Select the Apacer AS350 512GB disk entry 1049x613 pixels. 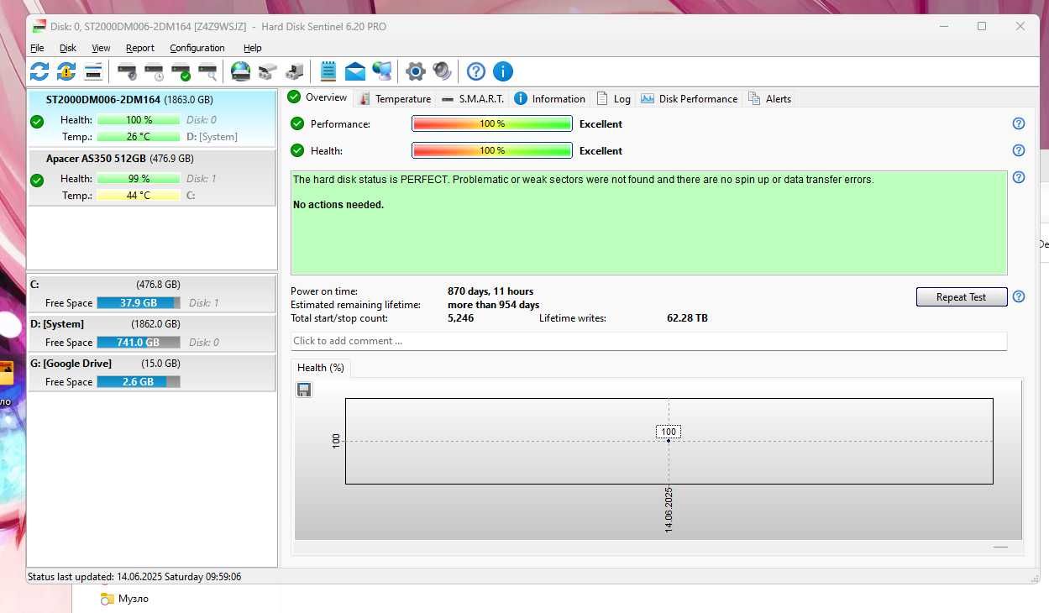(151, 177)
